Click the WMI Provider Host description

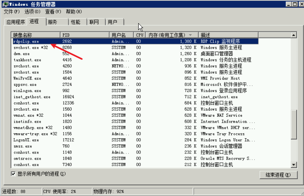tap(220, 78)
